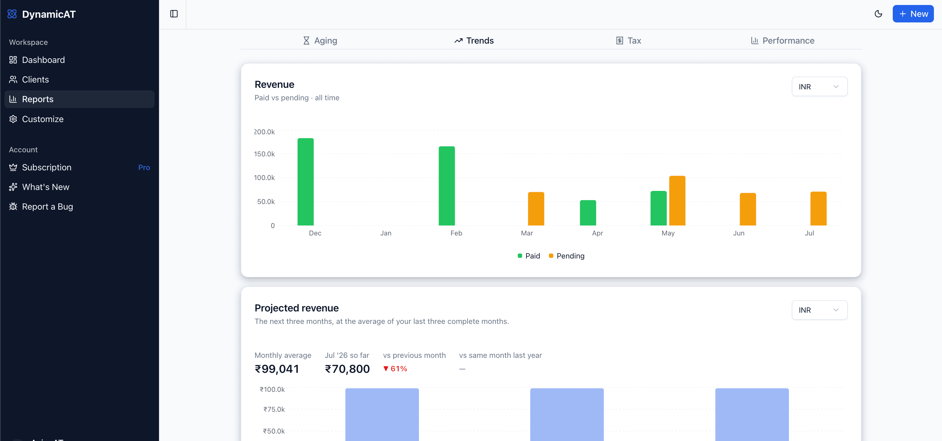Image resolution: width=942 pixels, height=441 pixels.
Task: Click the What's New sparkle icon
Action: tap(13, 187)
